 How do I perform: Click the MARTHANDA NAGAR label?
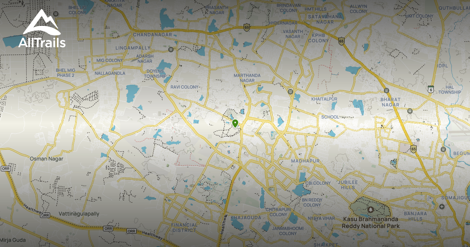pos(247,78)
